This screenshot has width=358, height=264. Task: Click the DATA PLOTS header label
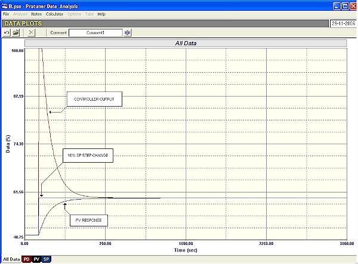[23, 23]
